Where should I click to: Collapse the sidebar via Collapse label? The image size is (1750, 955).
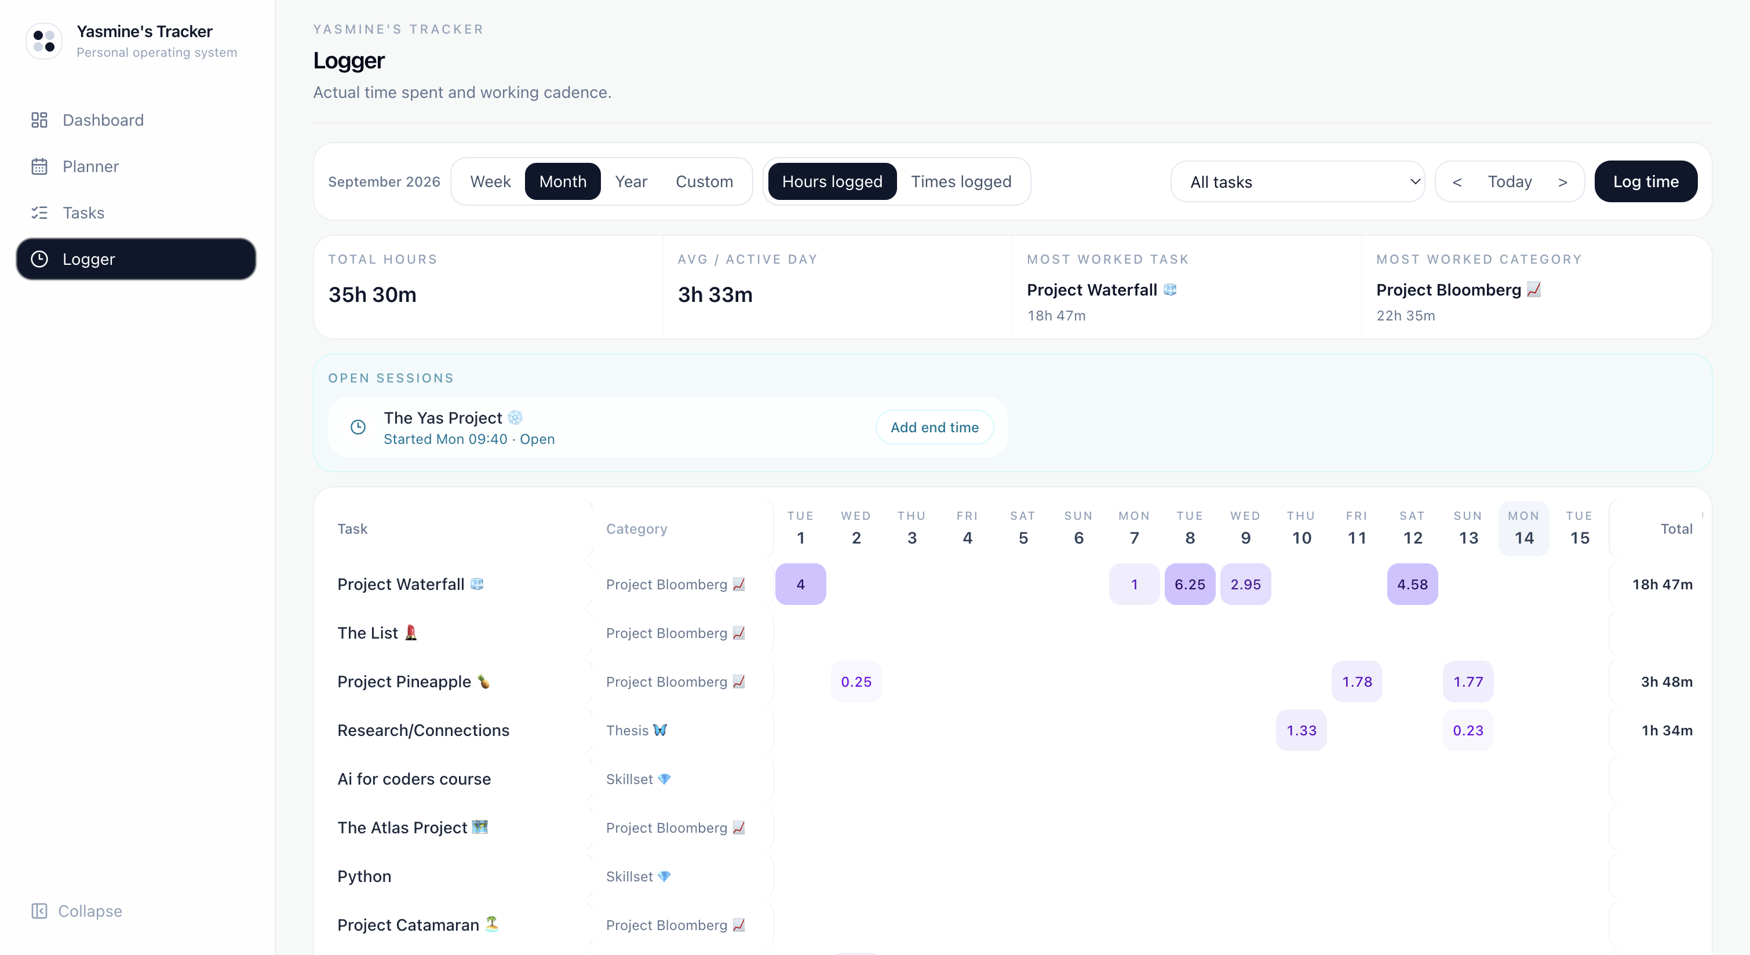point(90,911)
